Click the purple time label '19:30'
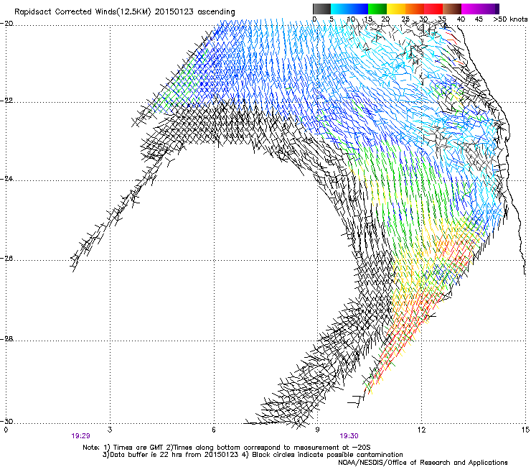Viewport: 531px width, 467px height. tap(349, 436)
